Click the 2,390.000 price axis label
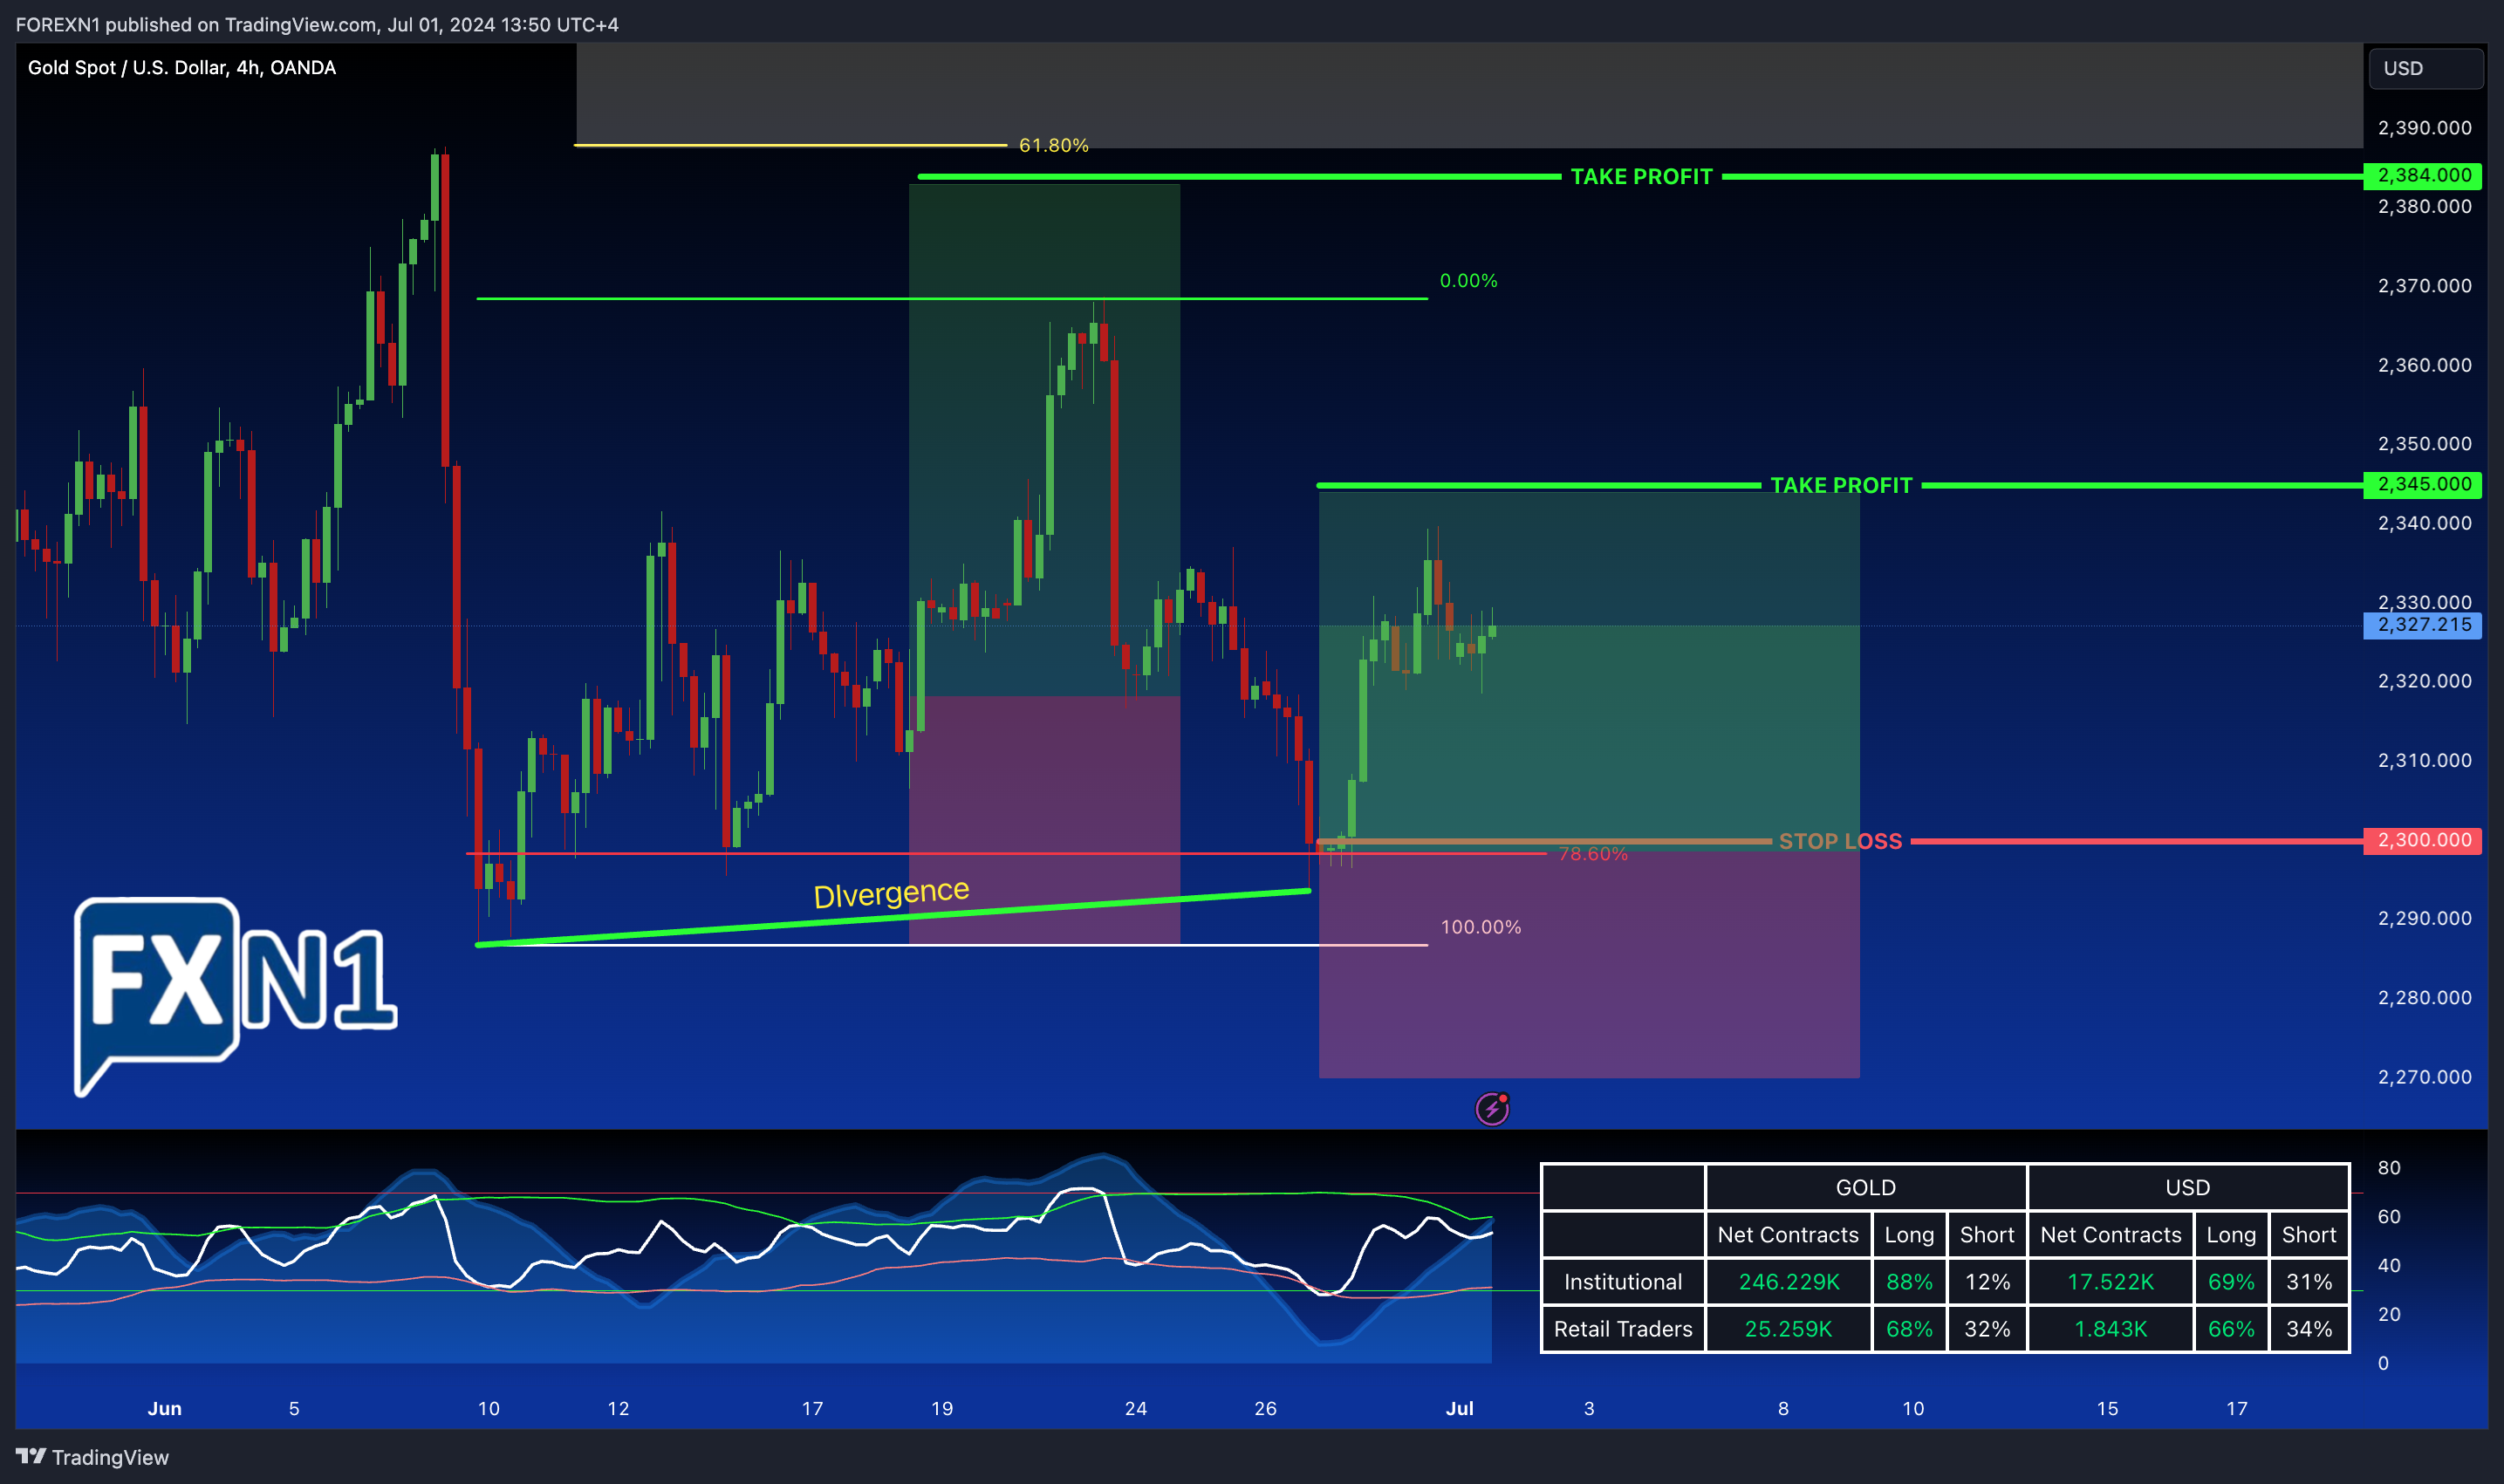This screenshot has width=2504, height=1484. (x=2423, y=128)
